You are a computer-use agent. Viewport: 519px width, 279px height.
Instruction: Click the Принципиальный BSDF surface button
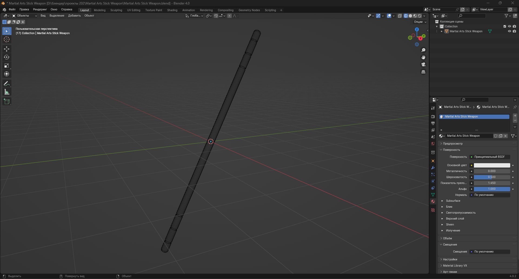490,157
